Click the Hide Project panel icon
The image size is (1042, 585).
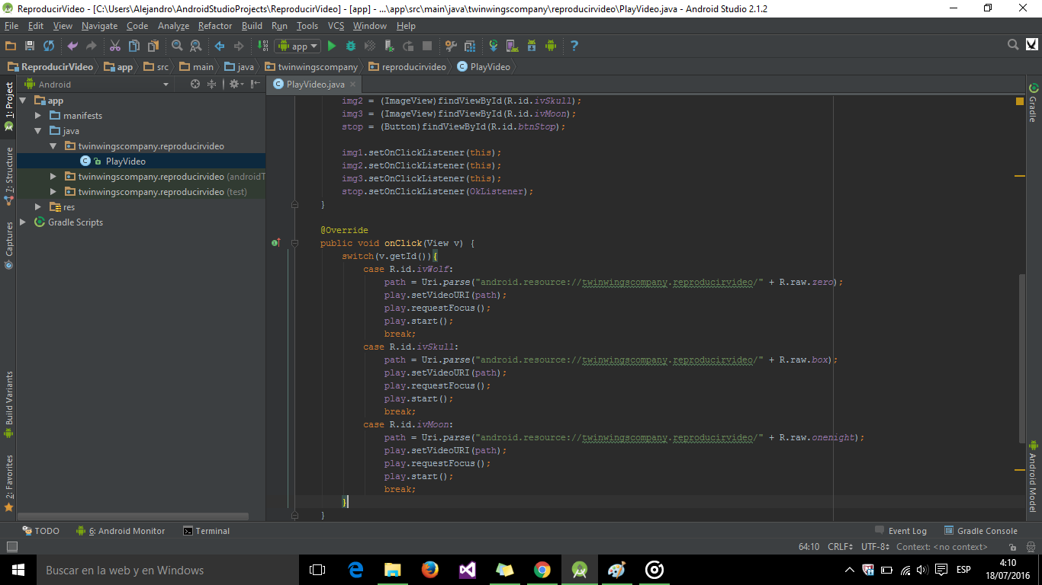click(256, 84)
